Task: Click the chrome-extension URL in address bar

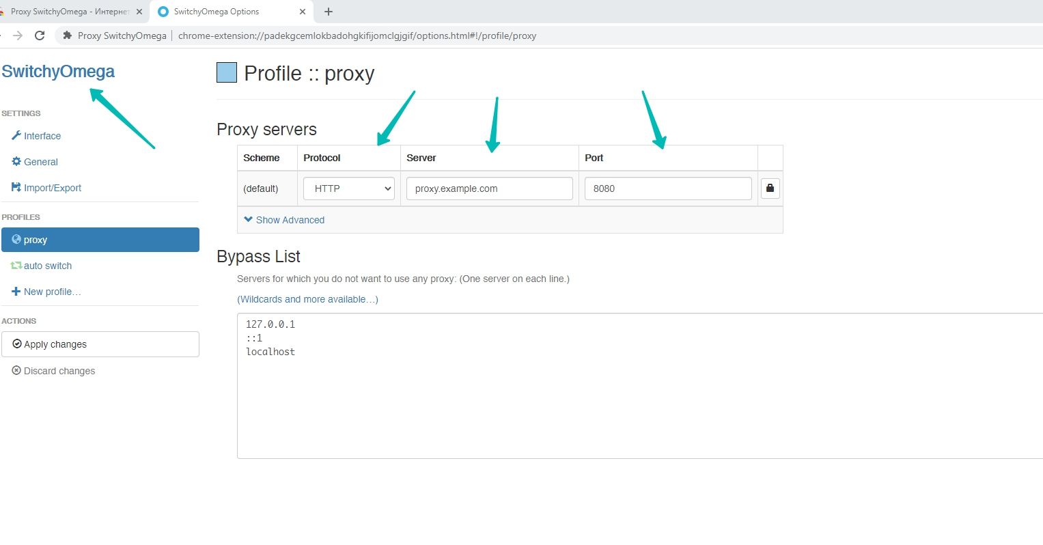Action: point(357,36)
